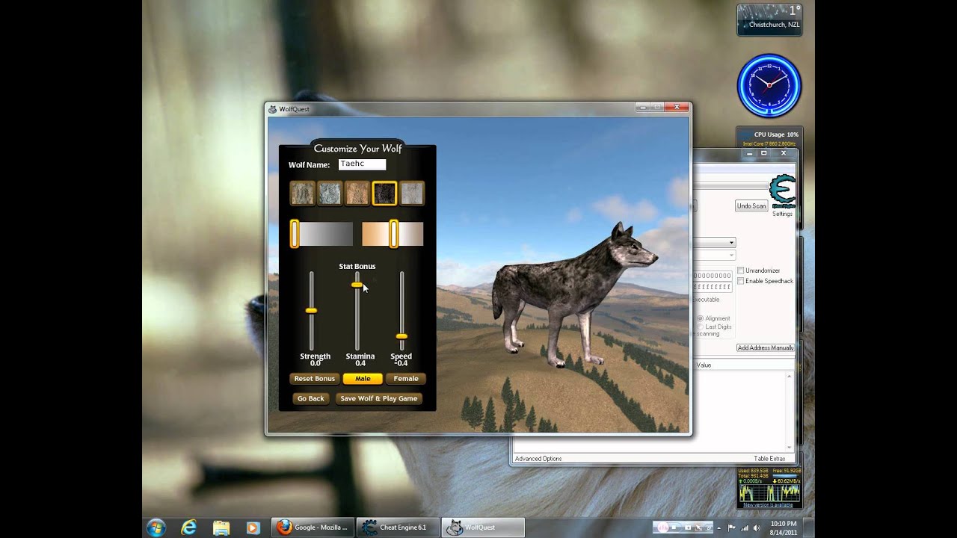Choose the Female gender option
The height and width of the screenshot is (538, 957).
coord(406,379)
